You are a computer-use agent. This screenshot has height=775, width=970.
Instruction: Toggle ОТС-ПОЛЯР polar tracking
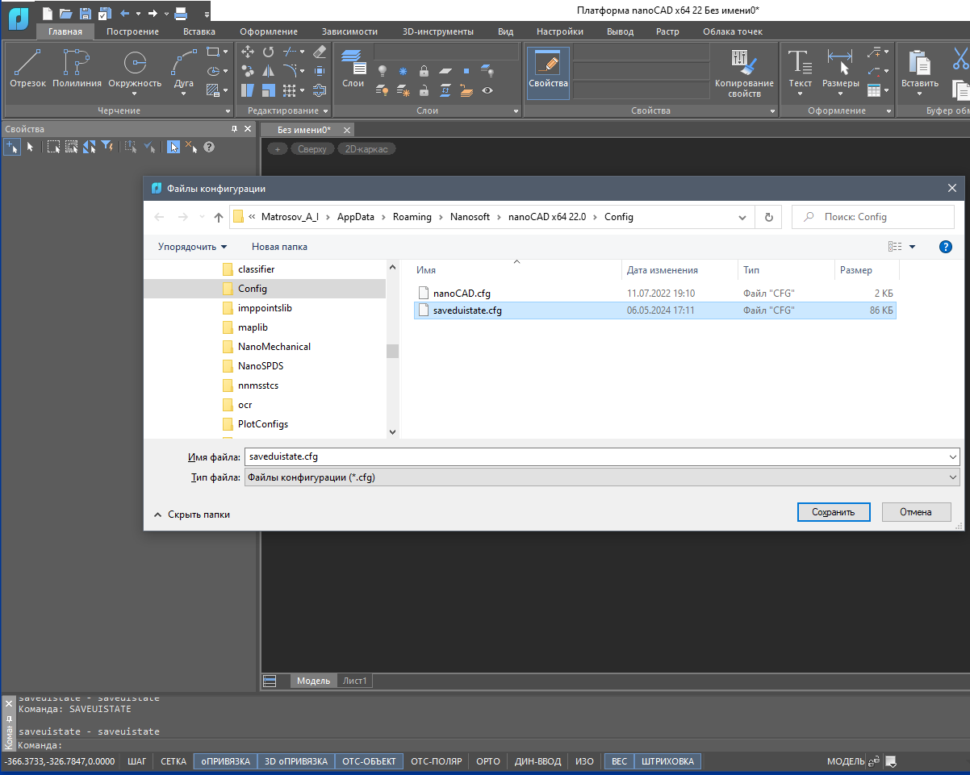pos(437,761)
